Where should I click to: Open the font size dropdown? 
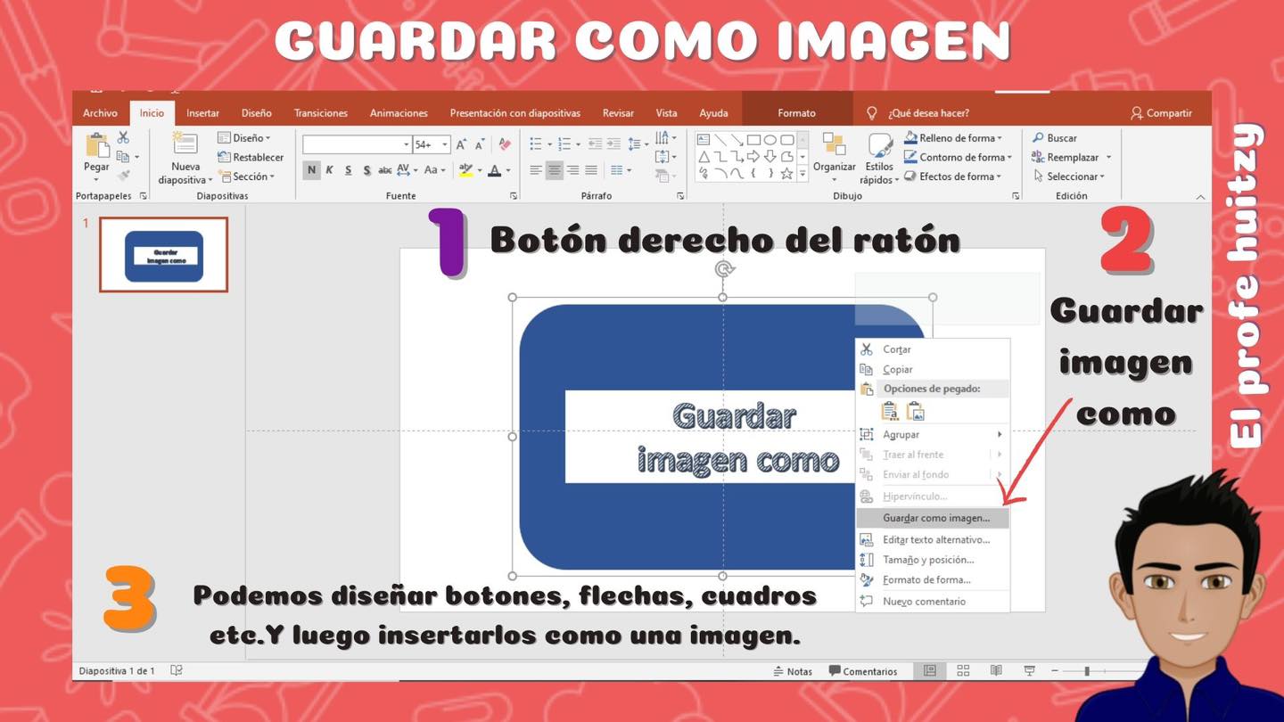(x=444, y=144)
